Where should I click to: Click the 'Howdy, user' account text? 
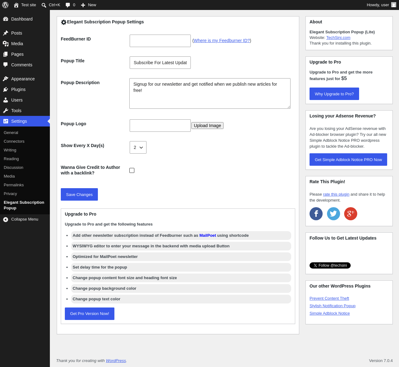[378, 5]
